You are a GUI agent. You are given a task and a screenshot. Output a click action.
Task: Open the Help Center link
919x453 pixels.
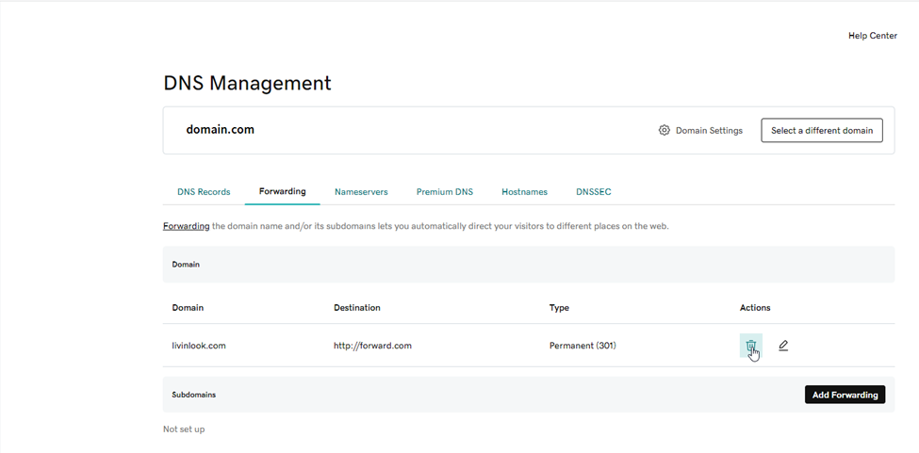[873, 36]
